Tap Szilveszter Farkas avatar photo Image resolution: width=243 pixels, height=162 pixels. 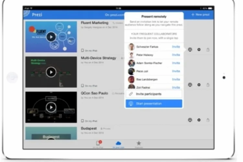pyautogui.click(x=132, y=47)
